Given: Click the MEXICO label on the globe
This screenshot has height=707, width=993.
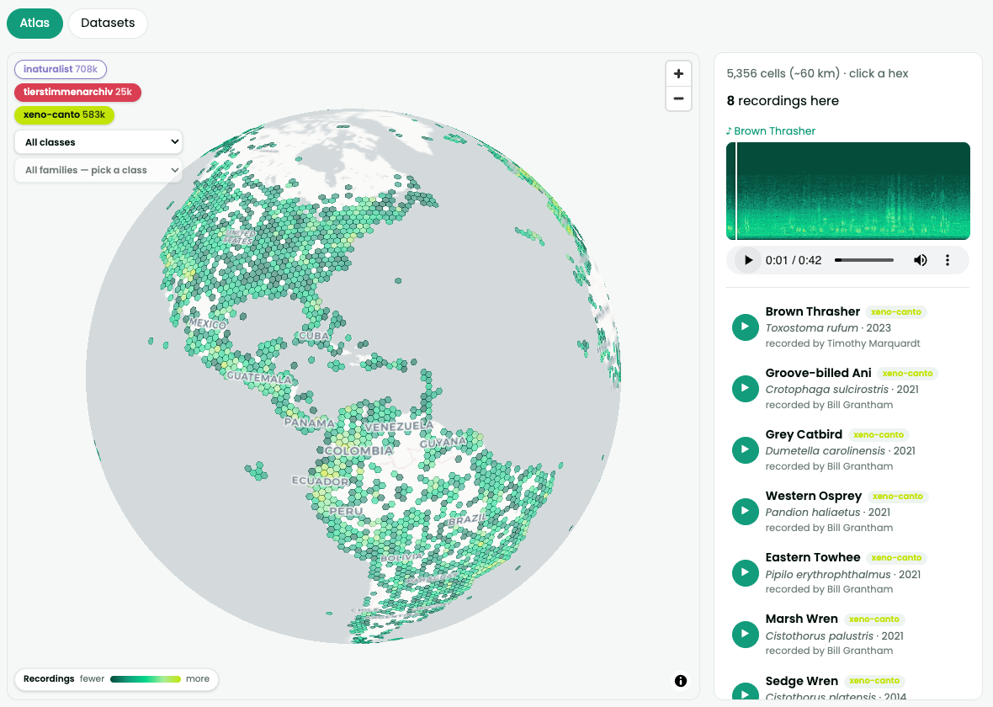Looking at the screenshot, I should 208,323.
